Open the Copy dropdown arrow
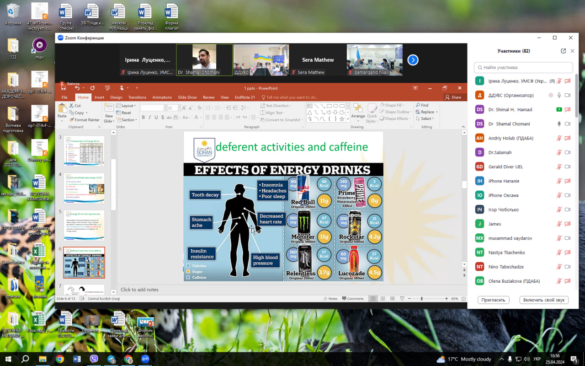Screen dimensions: 585x366 click(x=86, y=113)
